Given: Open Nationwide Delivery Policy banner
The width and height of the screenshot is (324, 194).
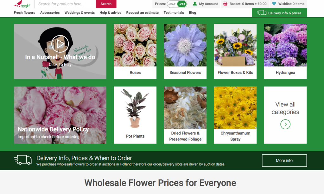Looking at the screenshot, I should click(x=60, y=115).
